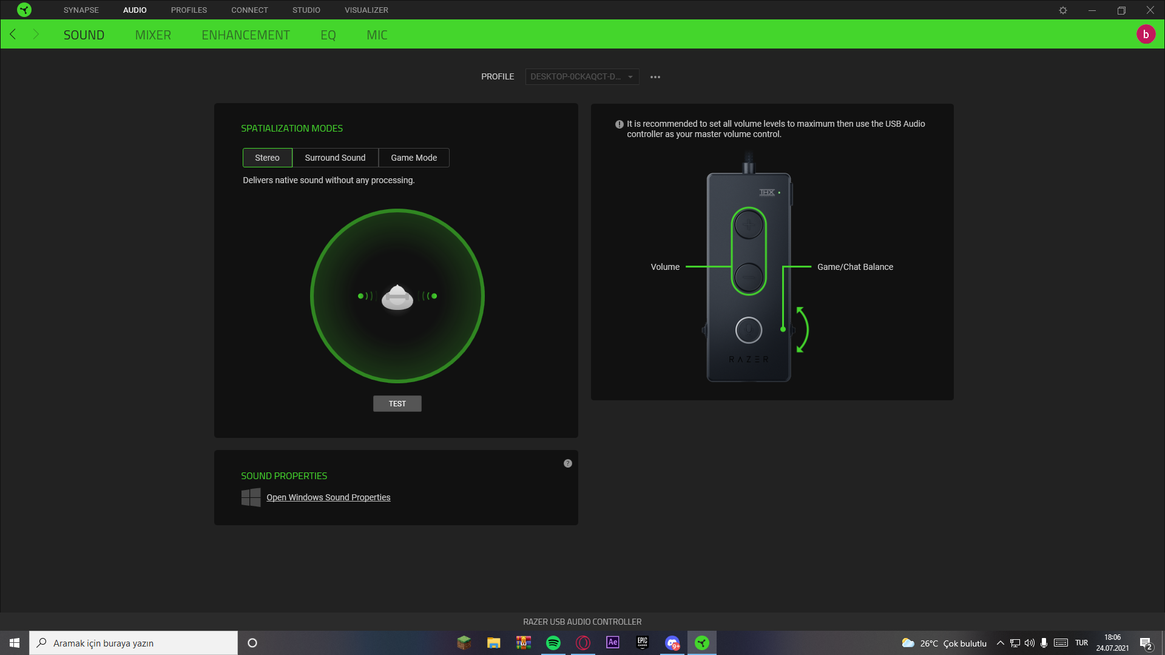Click the back navigation arrow
The width and height of the screenshot is (1165, 655).
[x=13, y=35]
